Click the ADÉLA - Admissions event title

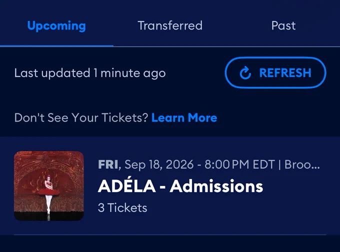pyautogui.click(x=180, y=186)
